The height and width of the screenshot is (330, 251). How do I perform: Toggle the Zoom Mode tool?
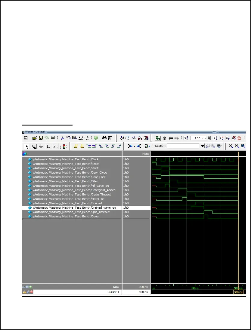click(34, 147)
